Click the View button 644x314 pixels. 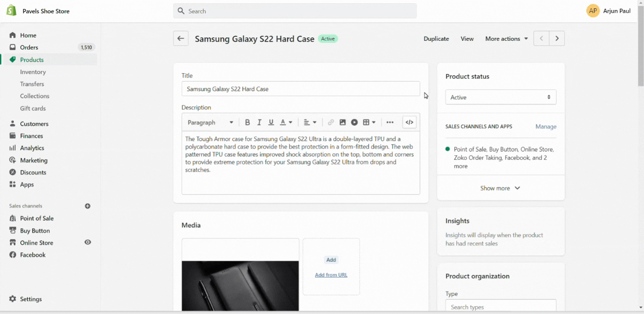coord(467,38)
